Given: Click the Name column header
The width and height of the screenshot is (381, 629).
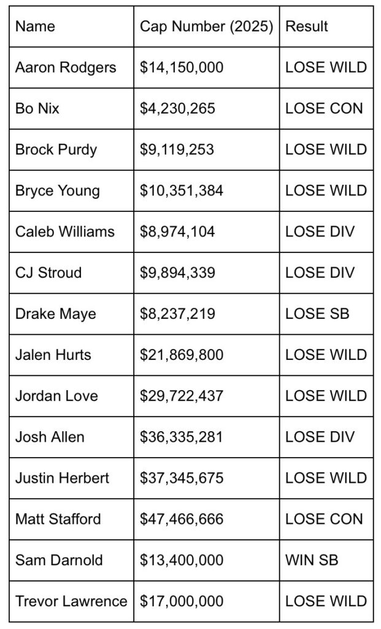Looking at the screenshot, I should [35, 26].
